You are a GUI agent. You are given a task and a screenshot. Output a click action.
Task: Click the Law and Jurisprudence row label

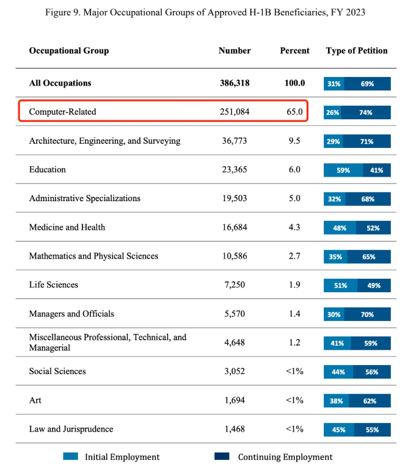(x=71, y=429)
